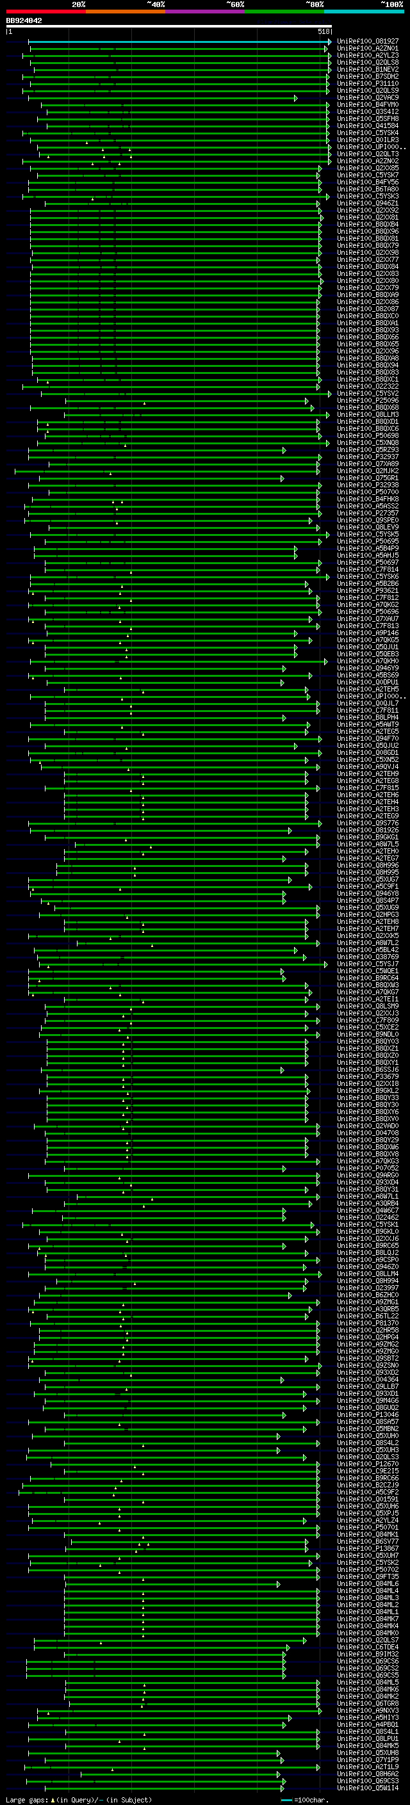Select the UniRef100_Q2MJK2 label

click(368, 471)
